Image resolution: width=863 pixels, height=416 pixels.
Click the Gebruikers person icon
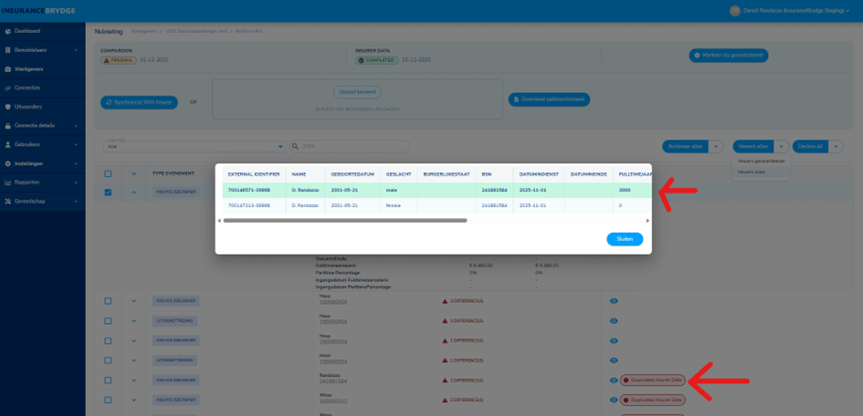(x=7, y=144)
